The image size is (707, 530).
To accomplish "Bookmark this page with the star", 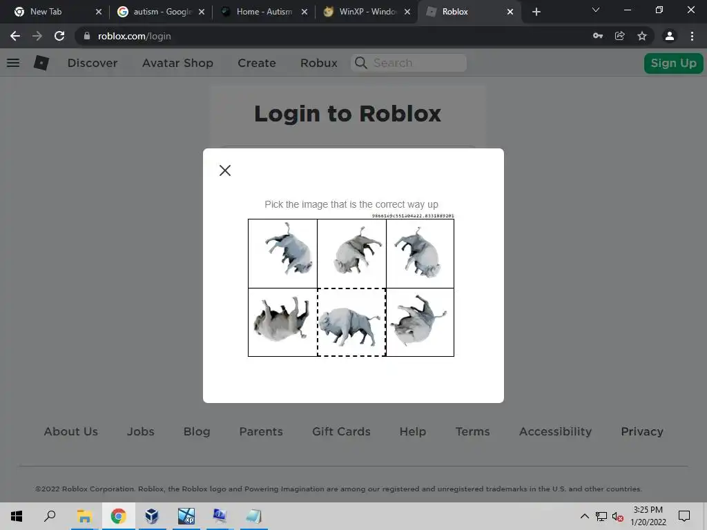I will 642,36.
